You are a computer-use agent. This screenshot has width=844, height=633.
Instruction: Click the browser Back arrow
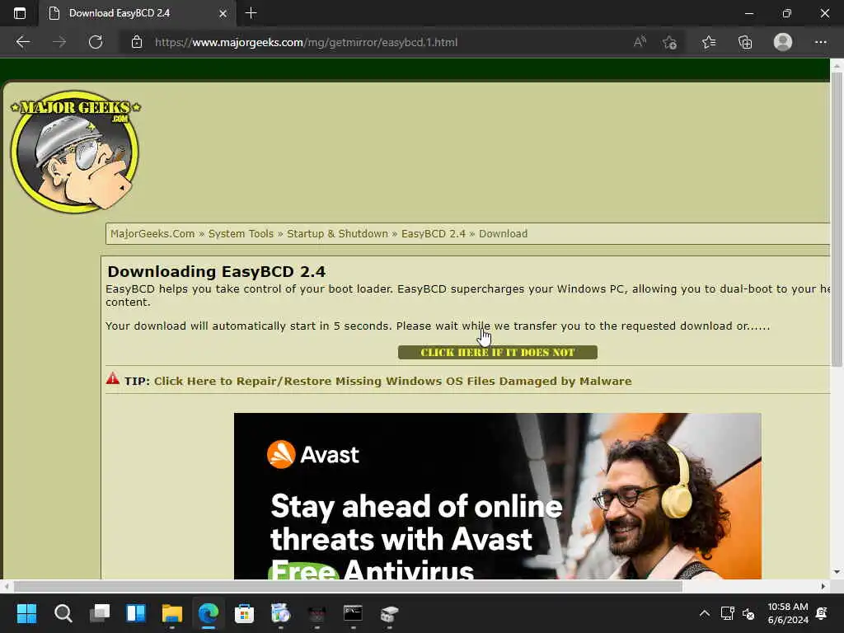point(22,42)
